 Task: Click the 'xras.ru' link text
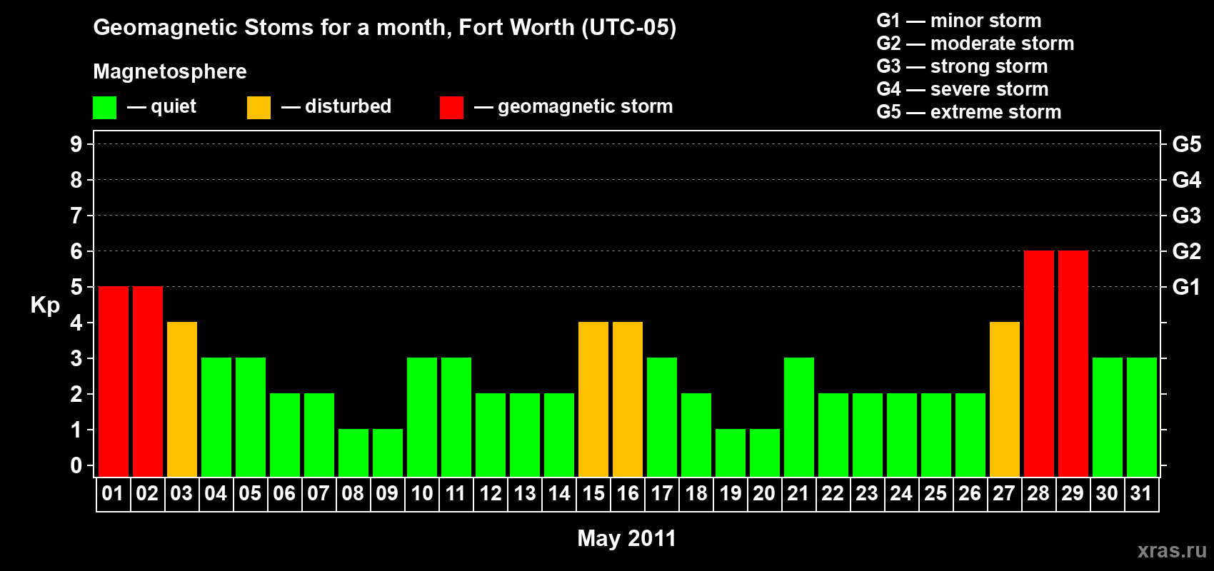[x=1172, y=550]
